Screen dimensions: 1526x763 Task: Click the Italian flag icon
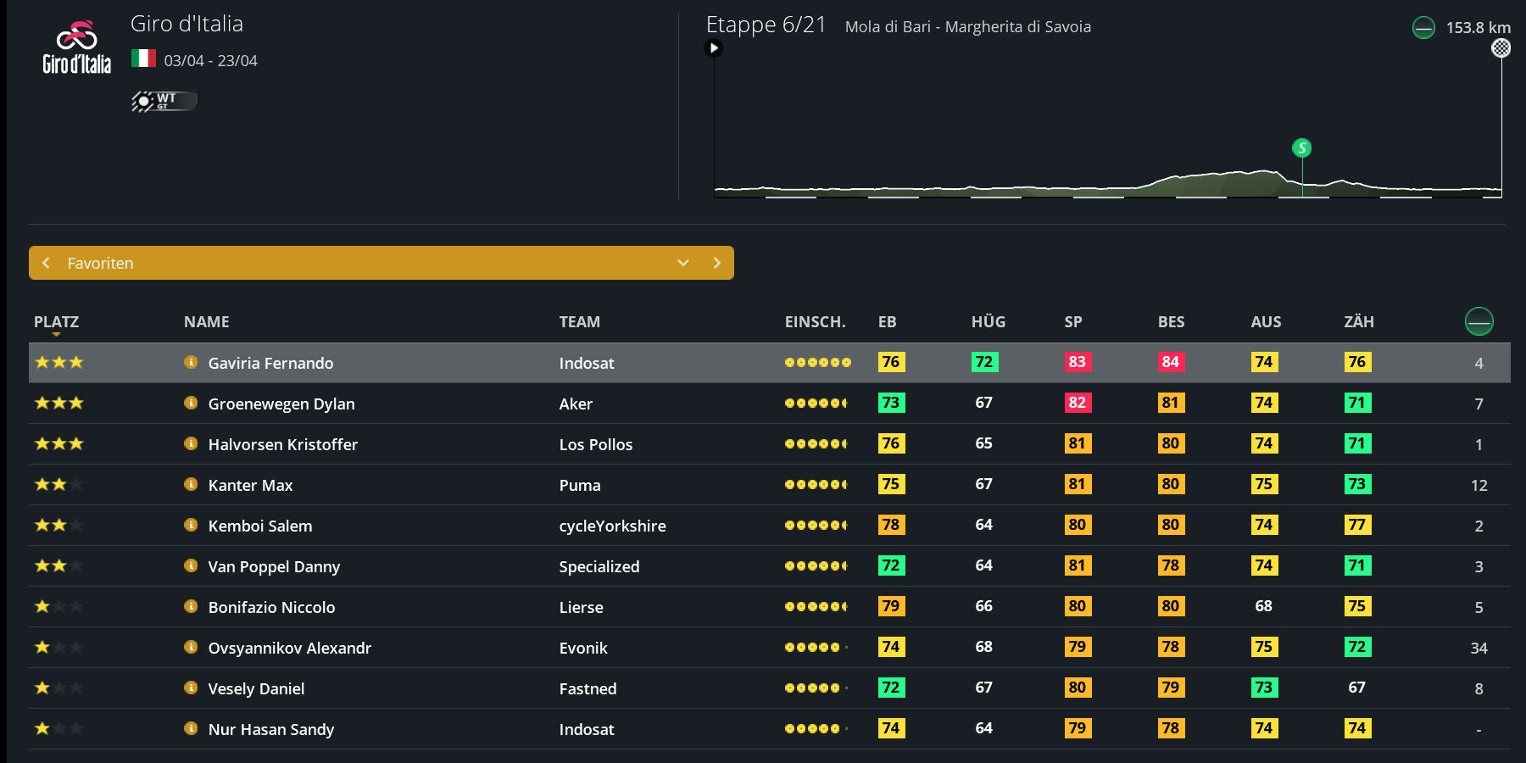(143, 58)
